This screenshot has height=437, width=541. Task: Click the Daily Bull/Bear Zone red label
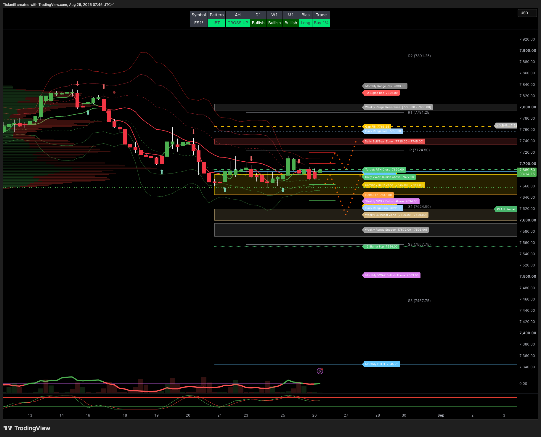click(x=394, y=142)
